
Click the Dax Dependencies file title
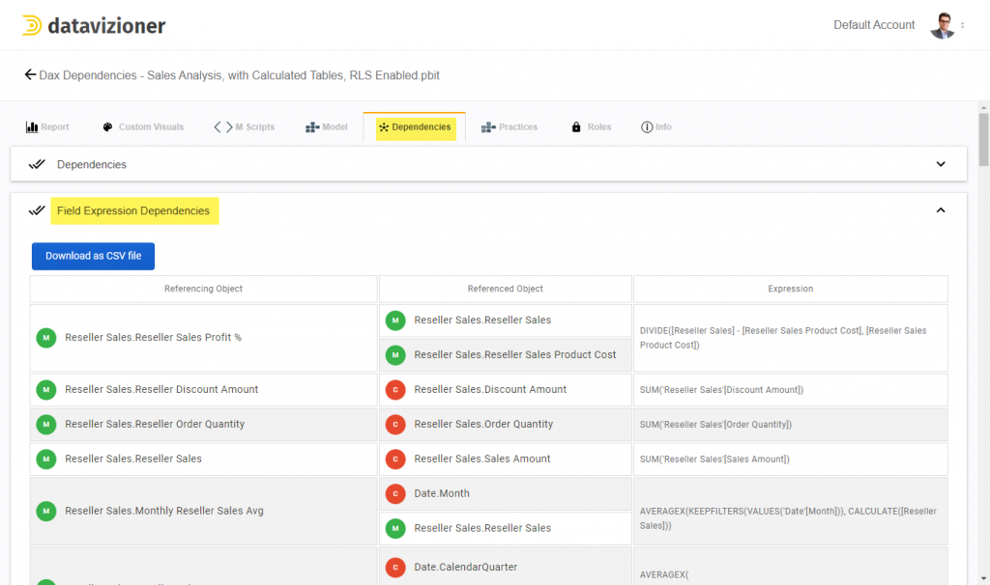[240, 75]
